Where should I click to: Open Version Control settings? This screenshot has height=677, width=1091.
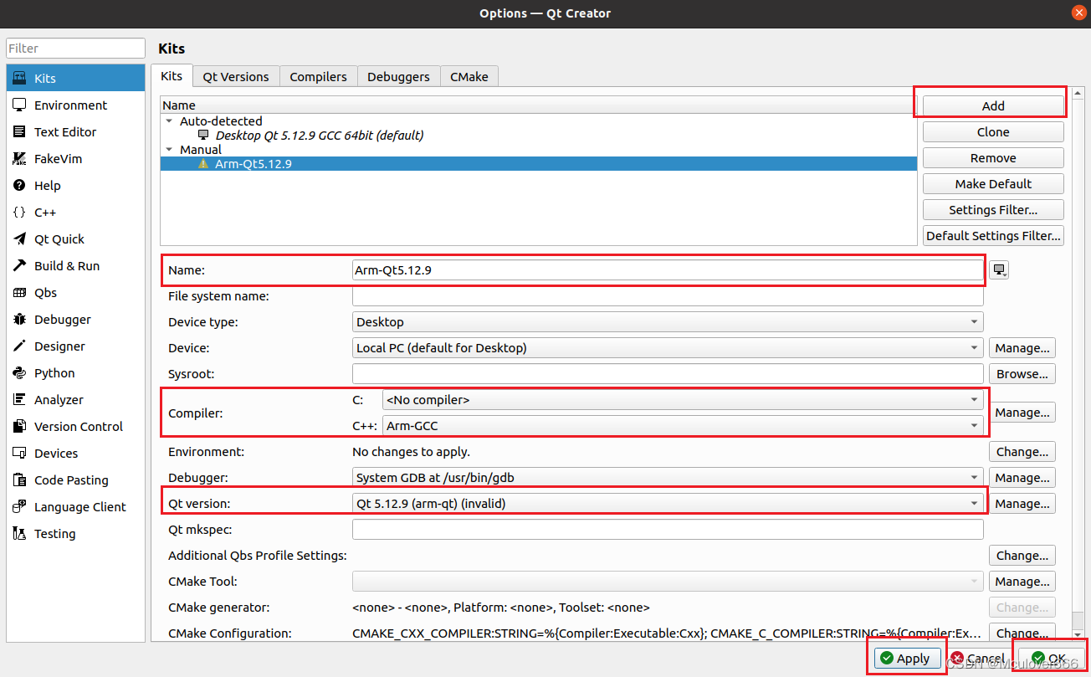[75, 426]
